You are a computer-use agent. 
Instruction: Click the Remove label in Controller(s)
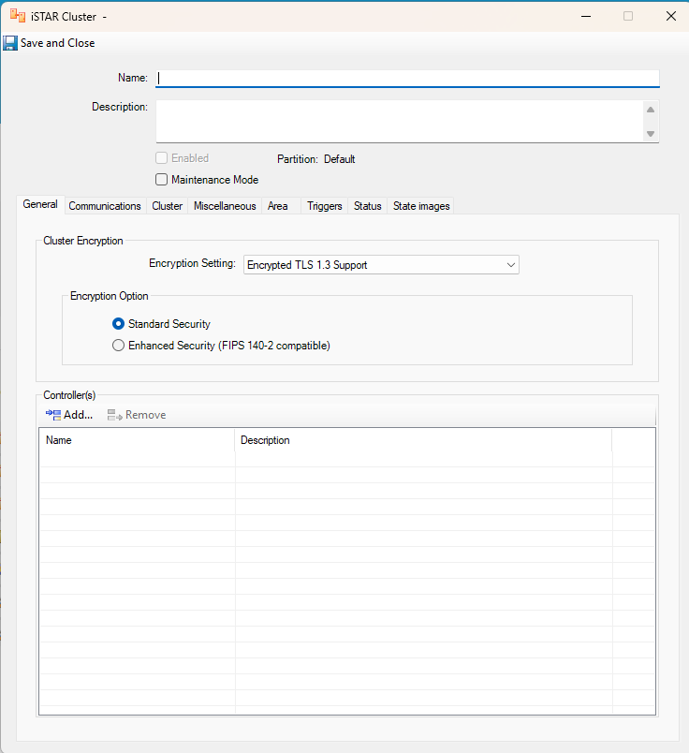point(145,415)
